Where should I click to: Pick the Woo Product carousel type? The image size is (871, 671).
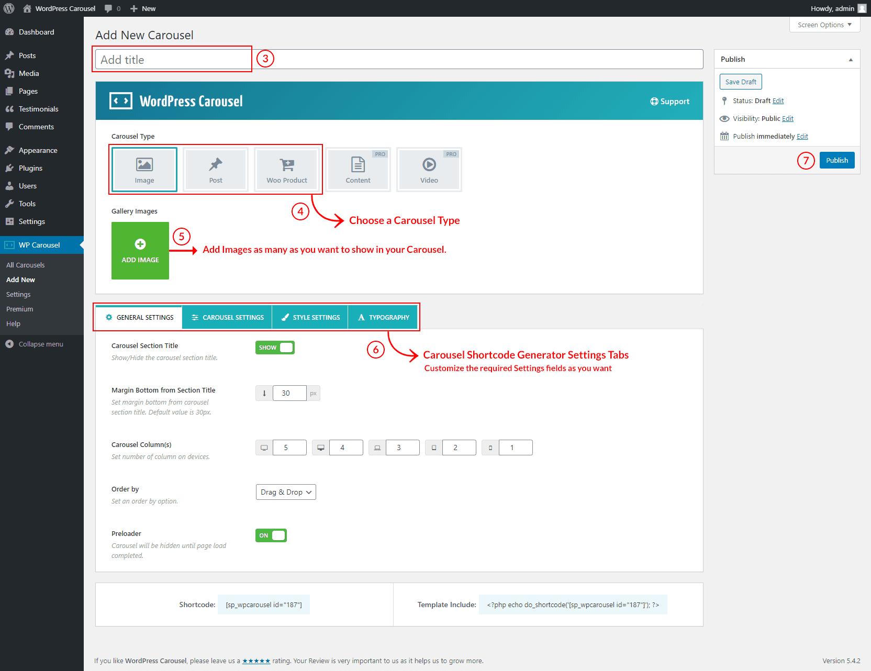point(287,170)
